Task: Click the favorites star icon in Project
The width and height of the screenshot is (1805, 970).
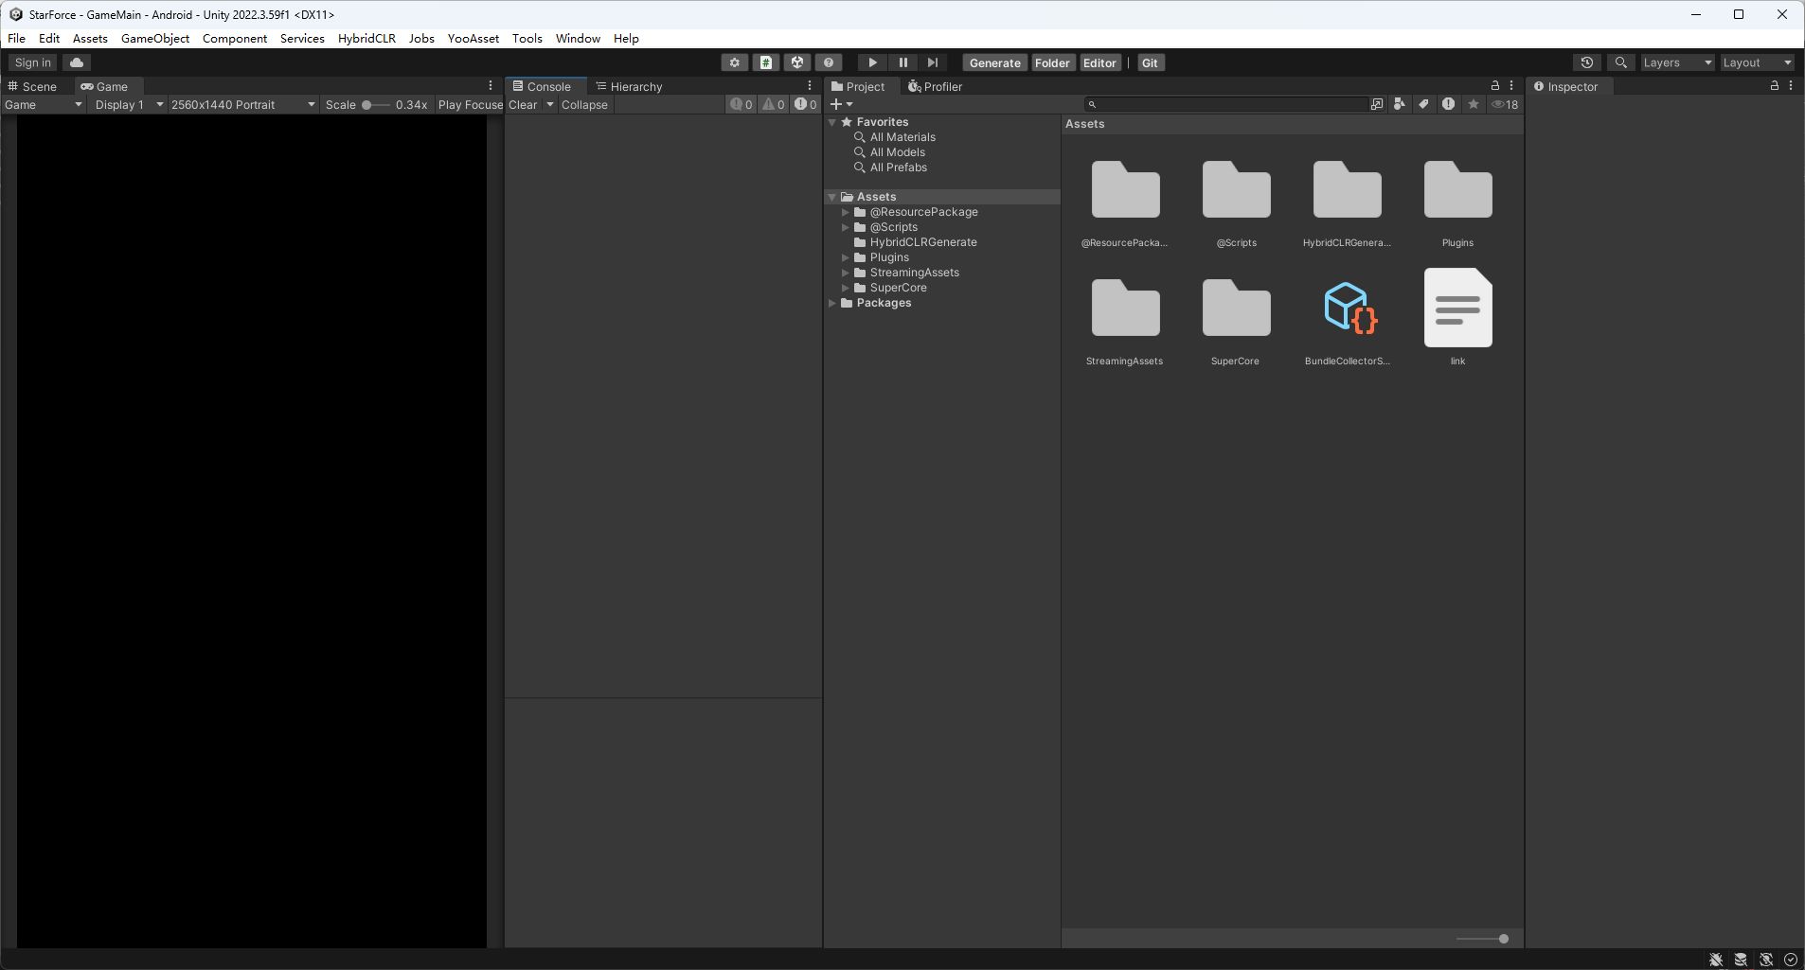Action: [1474, 104]
